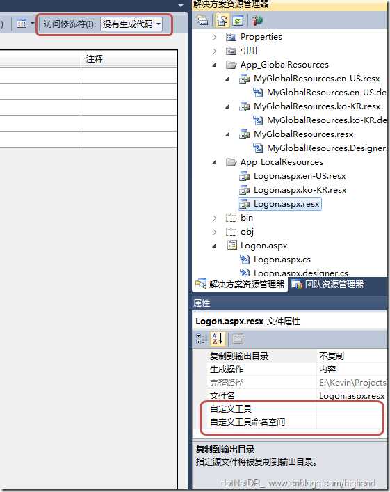390x492 pixels.
Task: Click the App_LocalResources folder icon
Action: coord(231,162)
